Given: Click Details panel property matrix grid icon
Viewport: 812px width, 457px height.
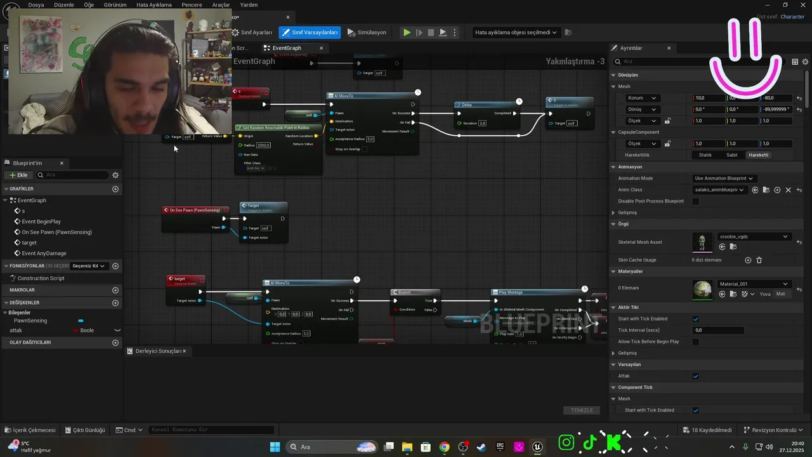Looking at the screenshot, I should coord(795,62).
